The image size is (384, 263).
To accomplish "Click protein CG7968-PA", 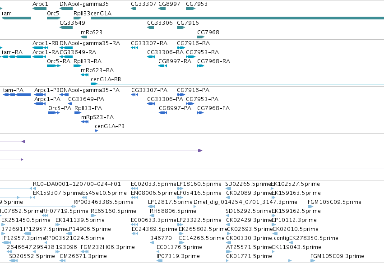I will [x=213, y=108].
